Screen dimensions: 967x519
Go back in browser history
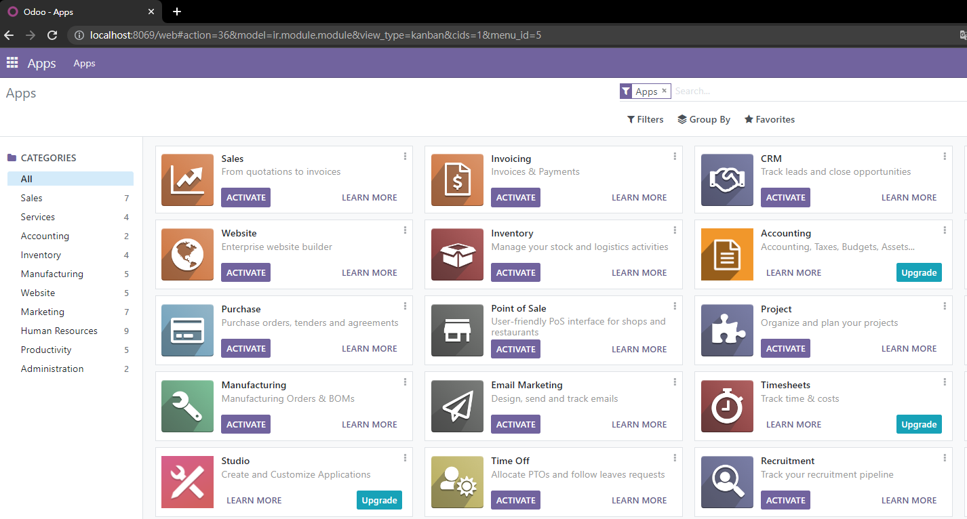9,35
